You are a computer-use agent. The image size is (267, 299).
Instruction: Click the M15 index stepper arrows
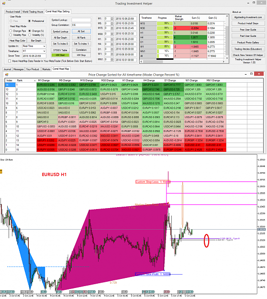click(112, 28)
